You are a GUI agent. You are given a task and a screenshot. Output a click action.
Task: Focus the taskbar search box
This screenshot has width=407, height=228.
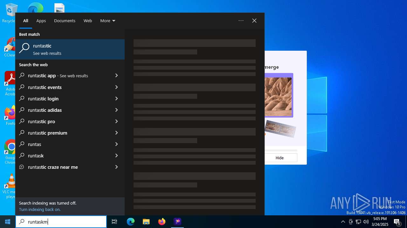pyautogui.click(x=61, y=222)
